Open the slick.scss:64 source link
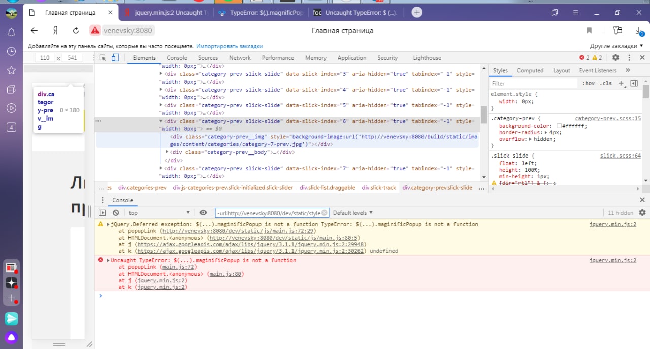This screenshot has height=349, width=650. click(621, 156)
